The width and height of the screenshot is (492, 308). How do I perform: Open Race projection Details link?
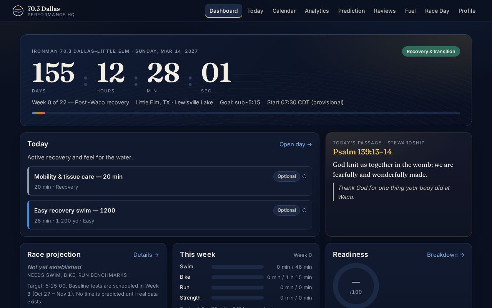pyautogui.click(x=146, y=255)
